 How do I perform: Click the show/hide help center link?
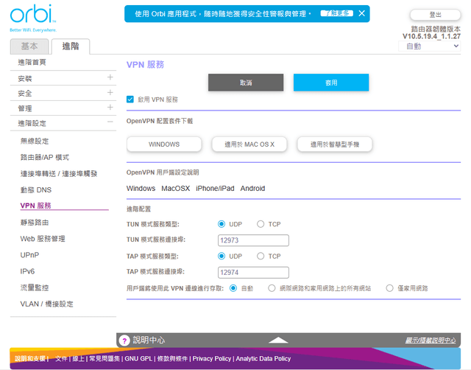431,341
